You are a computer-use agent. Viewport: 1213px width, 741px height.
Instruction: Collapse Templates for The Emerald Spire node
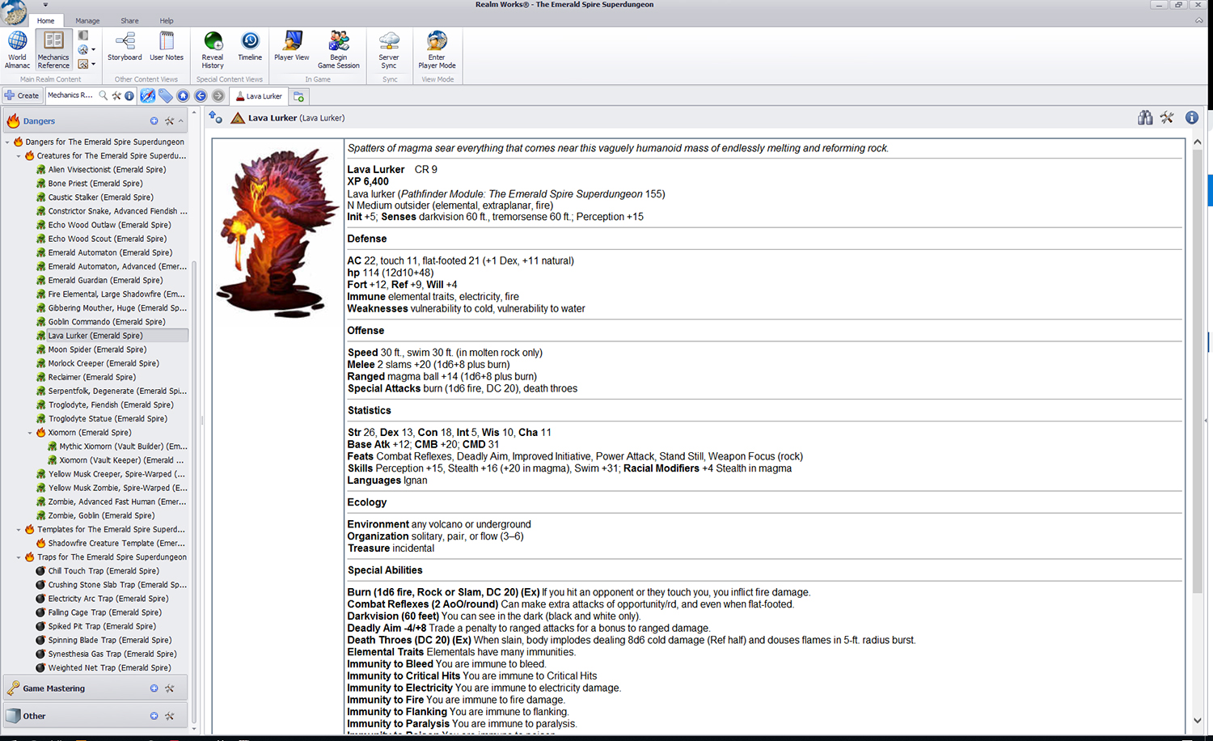(x=19, y=530)
